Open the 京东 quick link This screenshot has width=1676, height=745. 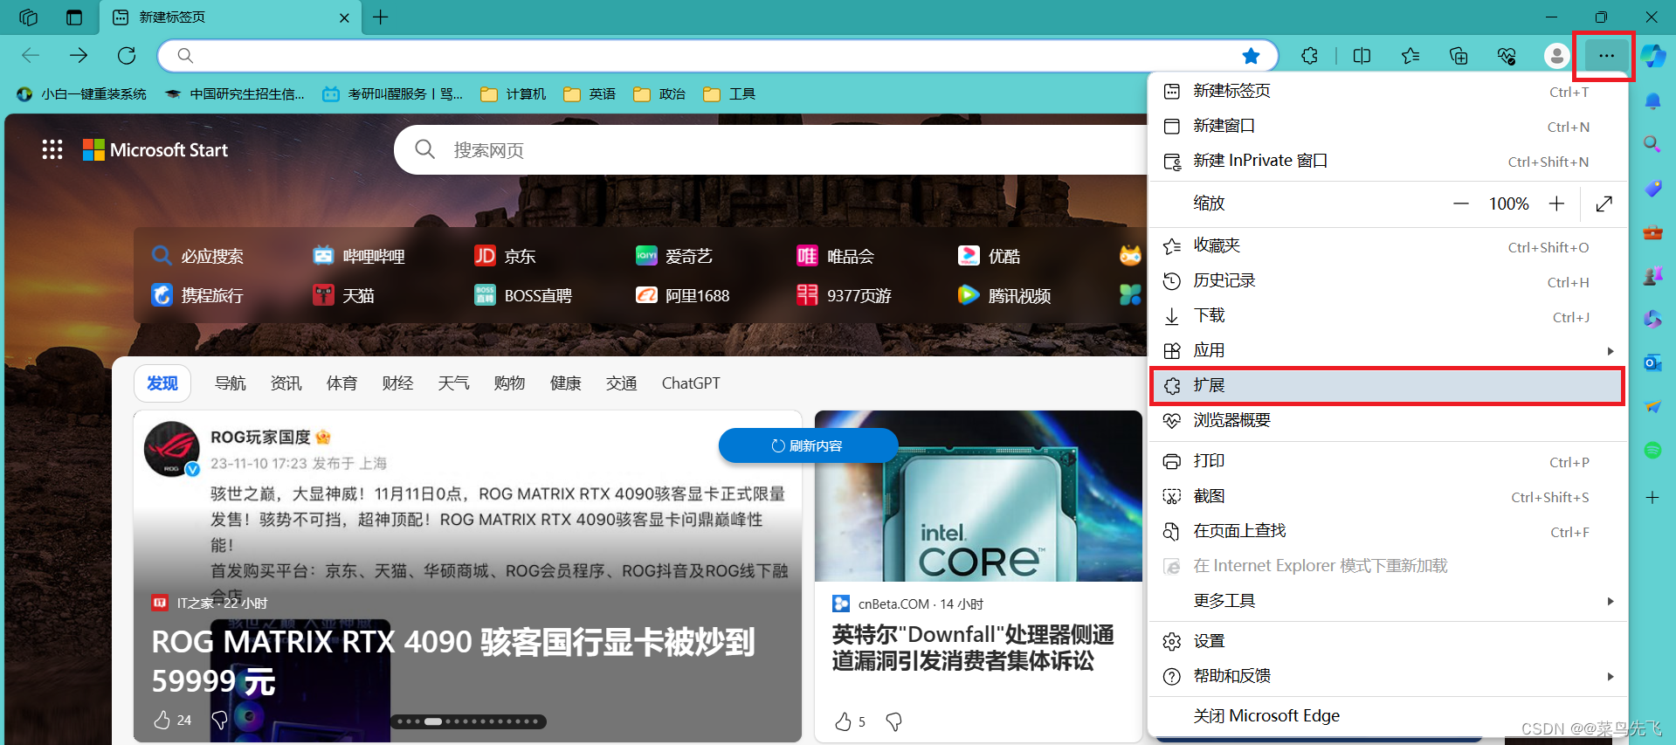505,256
